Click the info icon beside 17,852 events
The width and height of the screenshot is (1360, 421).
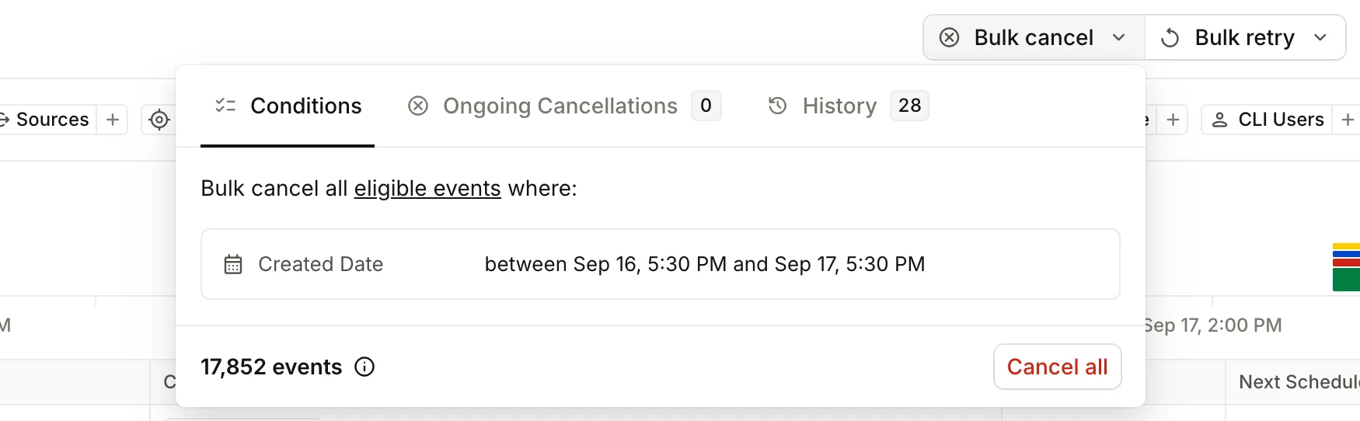coord(364,367)
